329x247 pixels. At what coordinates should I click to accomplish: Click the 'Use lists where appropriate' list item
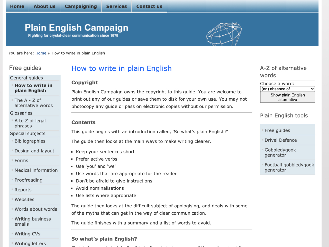point(106,196)
